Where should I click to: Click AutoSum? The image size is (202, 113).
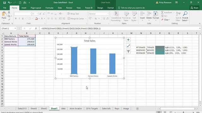(x=166, y=13)
